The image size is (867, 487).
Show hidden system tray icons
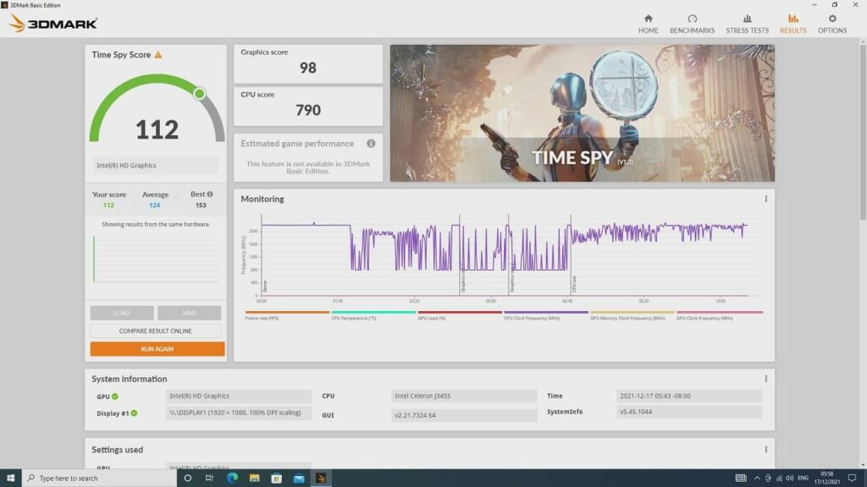click(757, 478)
